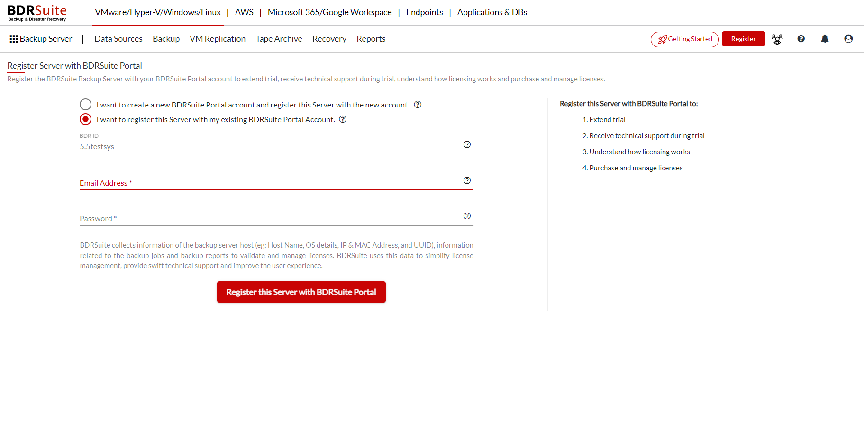This screenshot has width=864, height=437.
Task: Open VM Replication menu
Action: point(218,39)
